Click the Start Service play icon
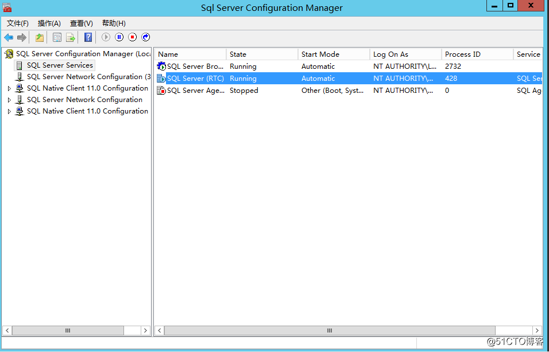Viewport: 549px width, 352px height. (106, 37)
